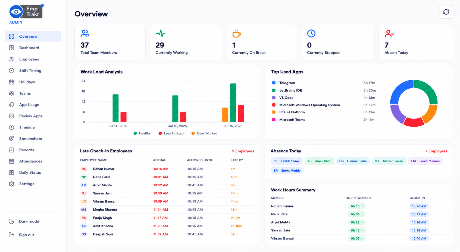Click the Telegram blue color swatch

274,83
